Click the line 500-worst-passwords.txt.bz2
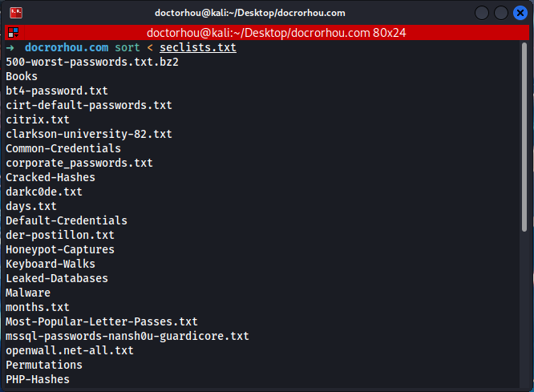This screenshot has height=392, width=534. 92,62
